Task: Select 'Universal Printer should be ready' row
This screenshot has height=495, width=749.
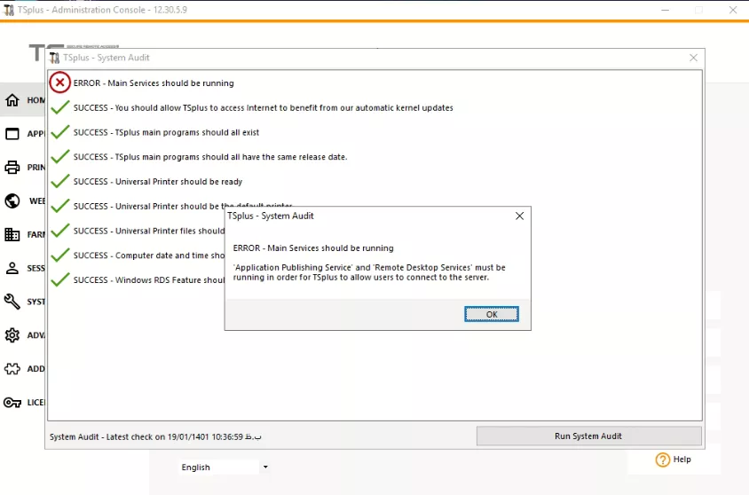Action: tap(158, 182)
